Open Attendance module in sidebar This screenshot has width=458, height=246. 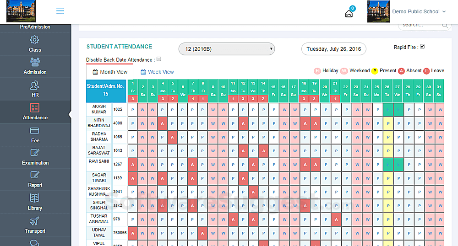tap(35, 112)
